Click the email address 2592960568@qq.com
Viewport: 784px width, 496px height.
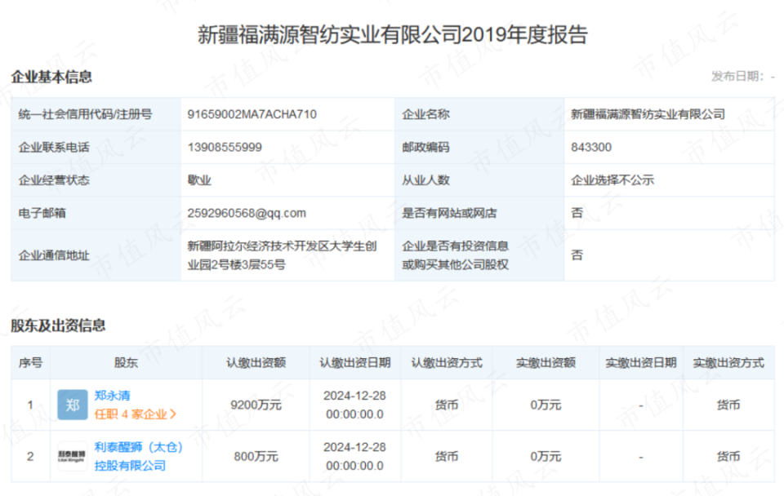tap(249, 213)
